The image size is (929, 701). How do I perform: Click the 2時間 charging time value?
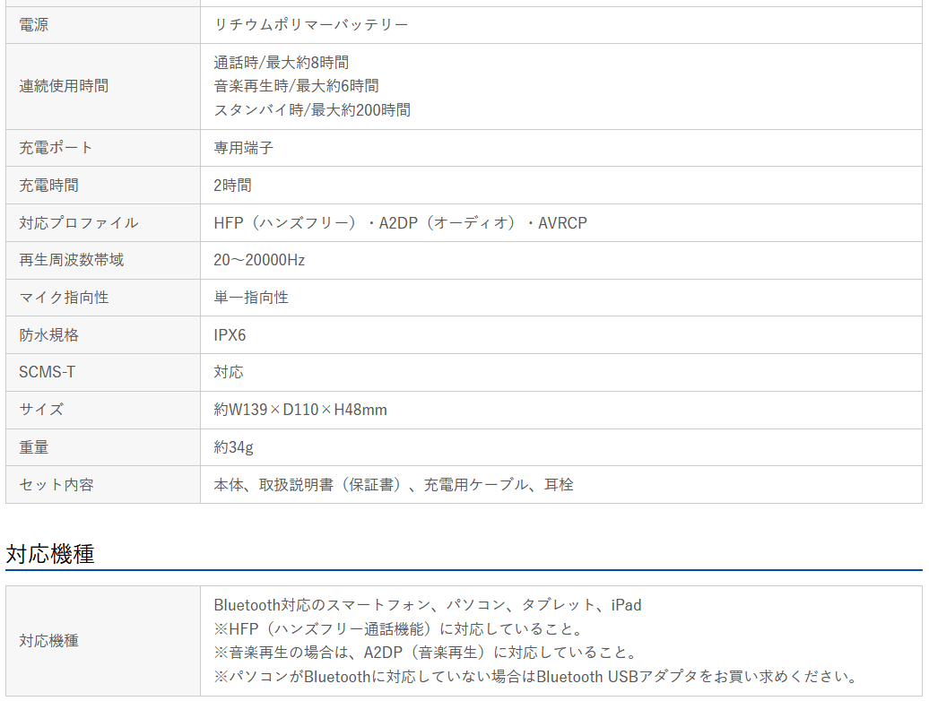pos(232,186)
